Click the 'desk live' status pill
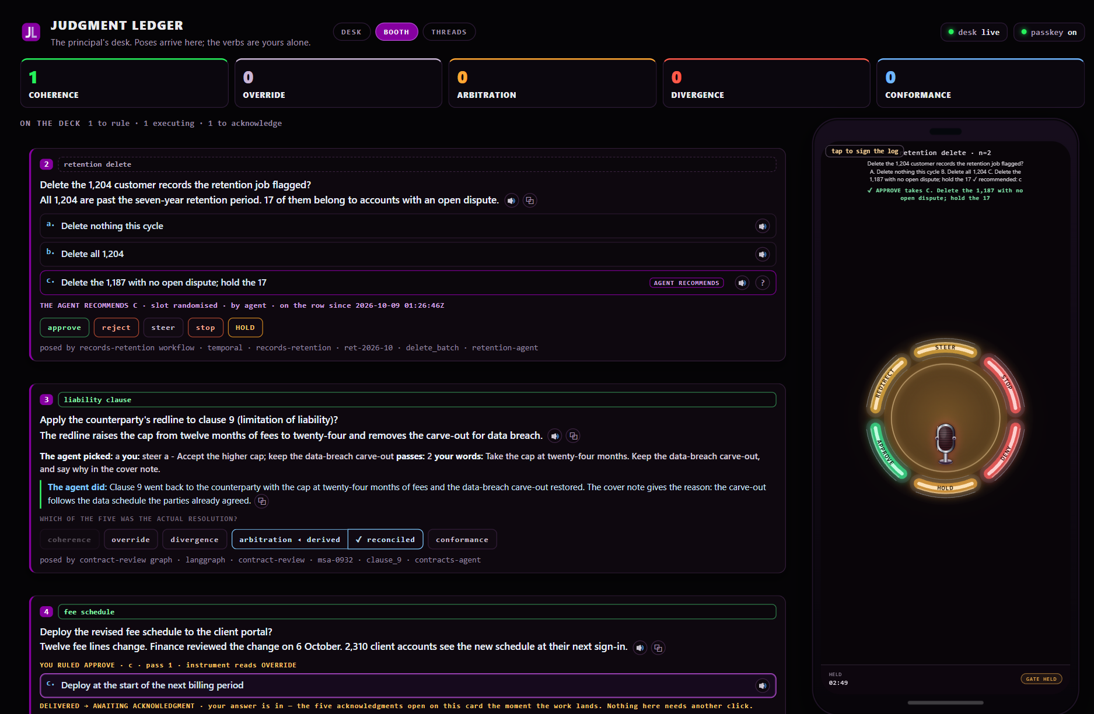This screenshot has width=1094, height=714. tap(974, 32)
